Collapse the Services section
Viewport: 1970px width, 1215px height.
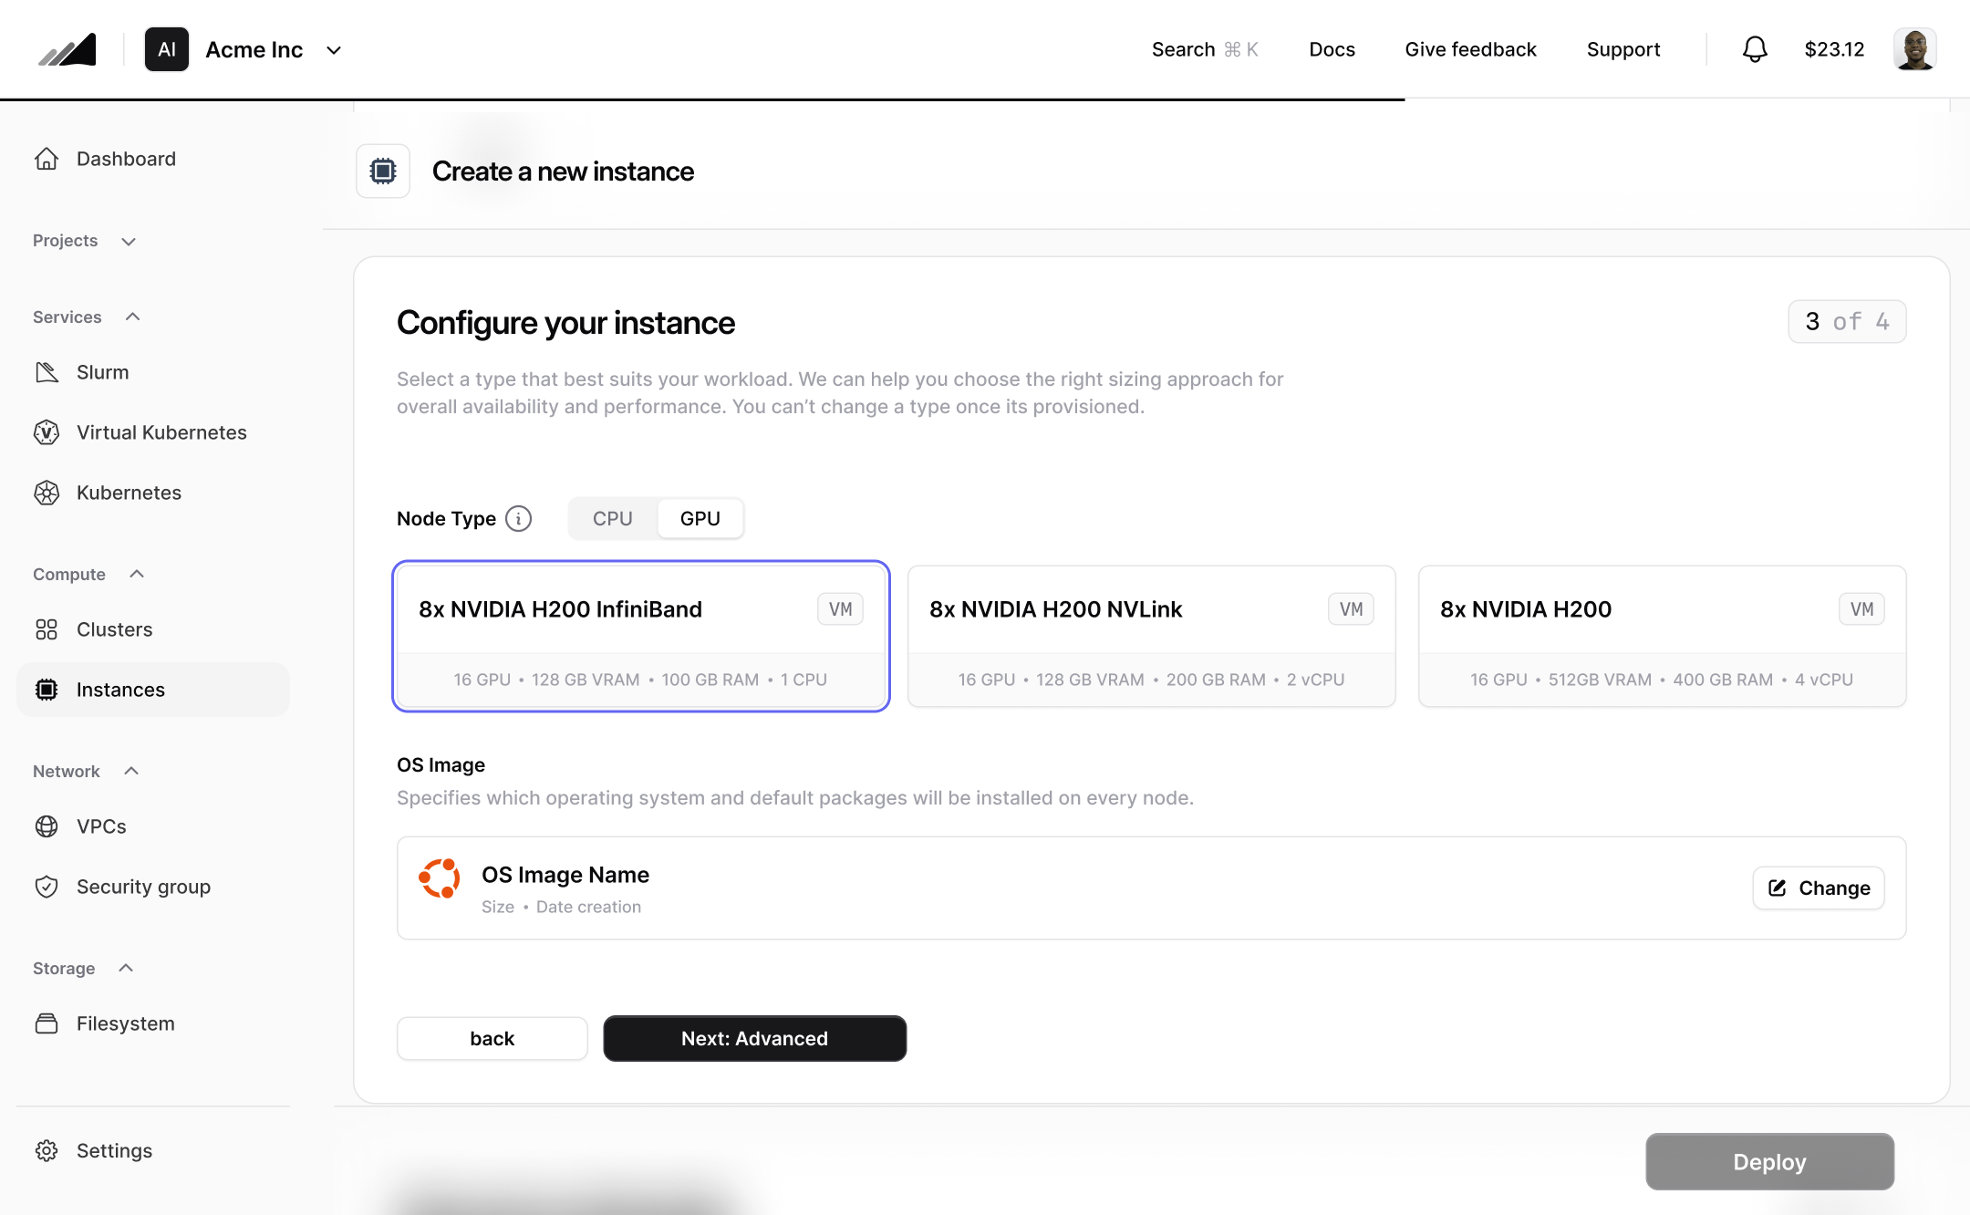point(132,317)
